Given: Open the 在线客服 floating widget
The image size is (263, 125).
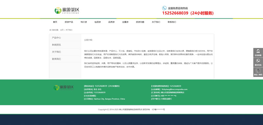Looking at the screenshot, I should (x=258, y=53).
